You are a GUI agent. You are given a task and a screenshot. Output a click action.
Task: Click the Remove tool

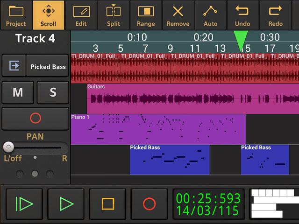click(x=178, y=15)
